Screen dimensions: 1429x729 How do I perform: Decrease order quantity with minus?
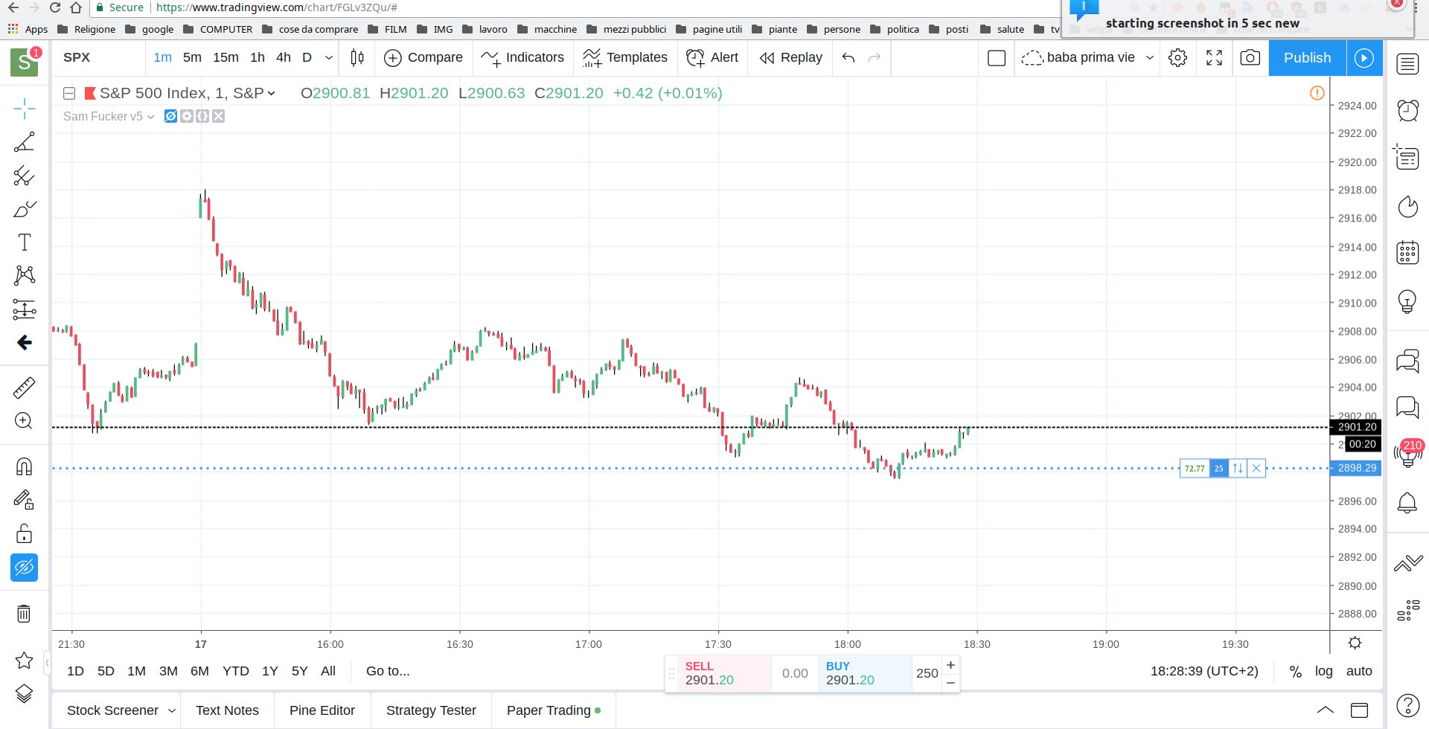(950, 682)
